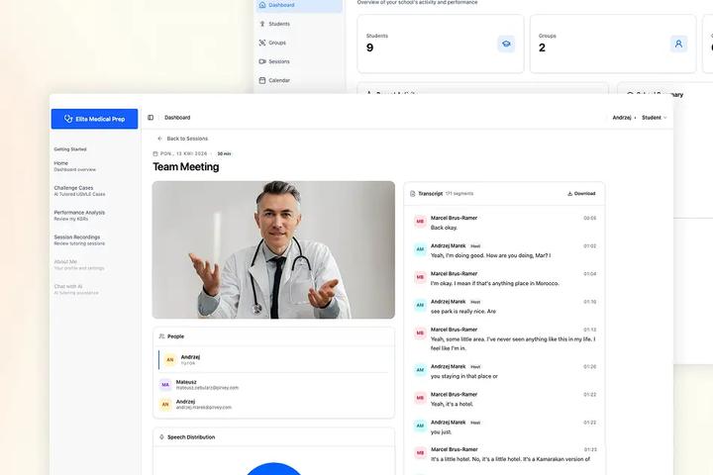Select transcript line 'Back okay.'
713x475 pixels.
444,228
